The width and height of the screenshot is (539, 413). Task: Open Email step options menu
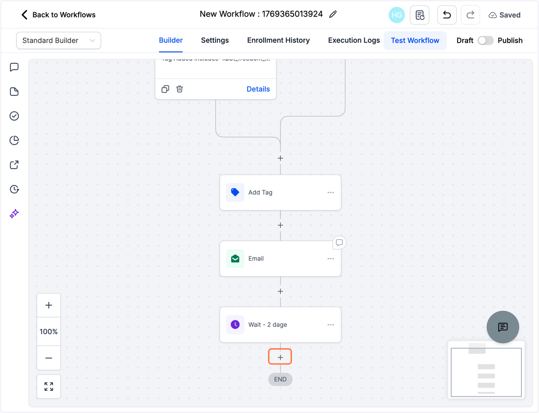point(331,259)
